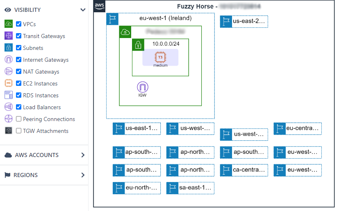Screen dimensions: 339x211
Task: Click the Regions flag icon in the sidebar
Action: point(7,175)
